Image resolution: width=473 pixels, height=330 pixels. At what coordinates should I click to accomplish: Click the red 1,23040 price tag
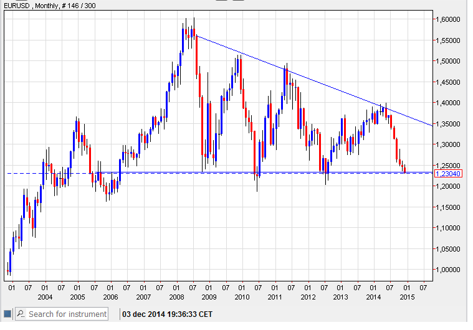point(448,173)
